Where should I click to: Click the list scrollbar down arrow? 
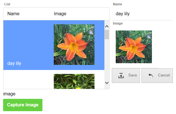pos(107,83)
